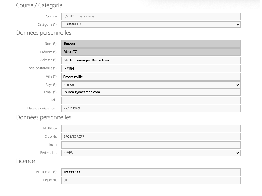Click the Course field with L/R N°1 Emerainville
The height and width of the screenshot is (196, 262).
(x=151, y=17)
